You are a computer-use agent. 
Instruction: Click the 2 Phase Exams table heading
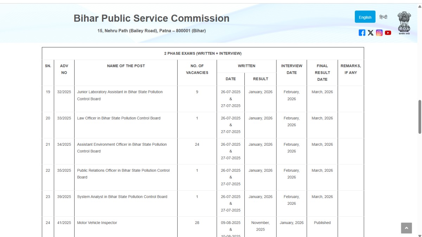(x=203, y=53)
